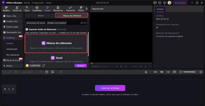
Task: Click the Generar button
Action: click(80, 66)
